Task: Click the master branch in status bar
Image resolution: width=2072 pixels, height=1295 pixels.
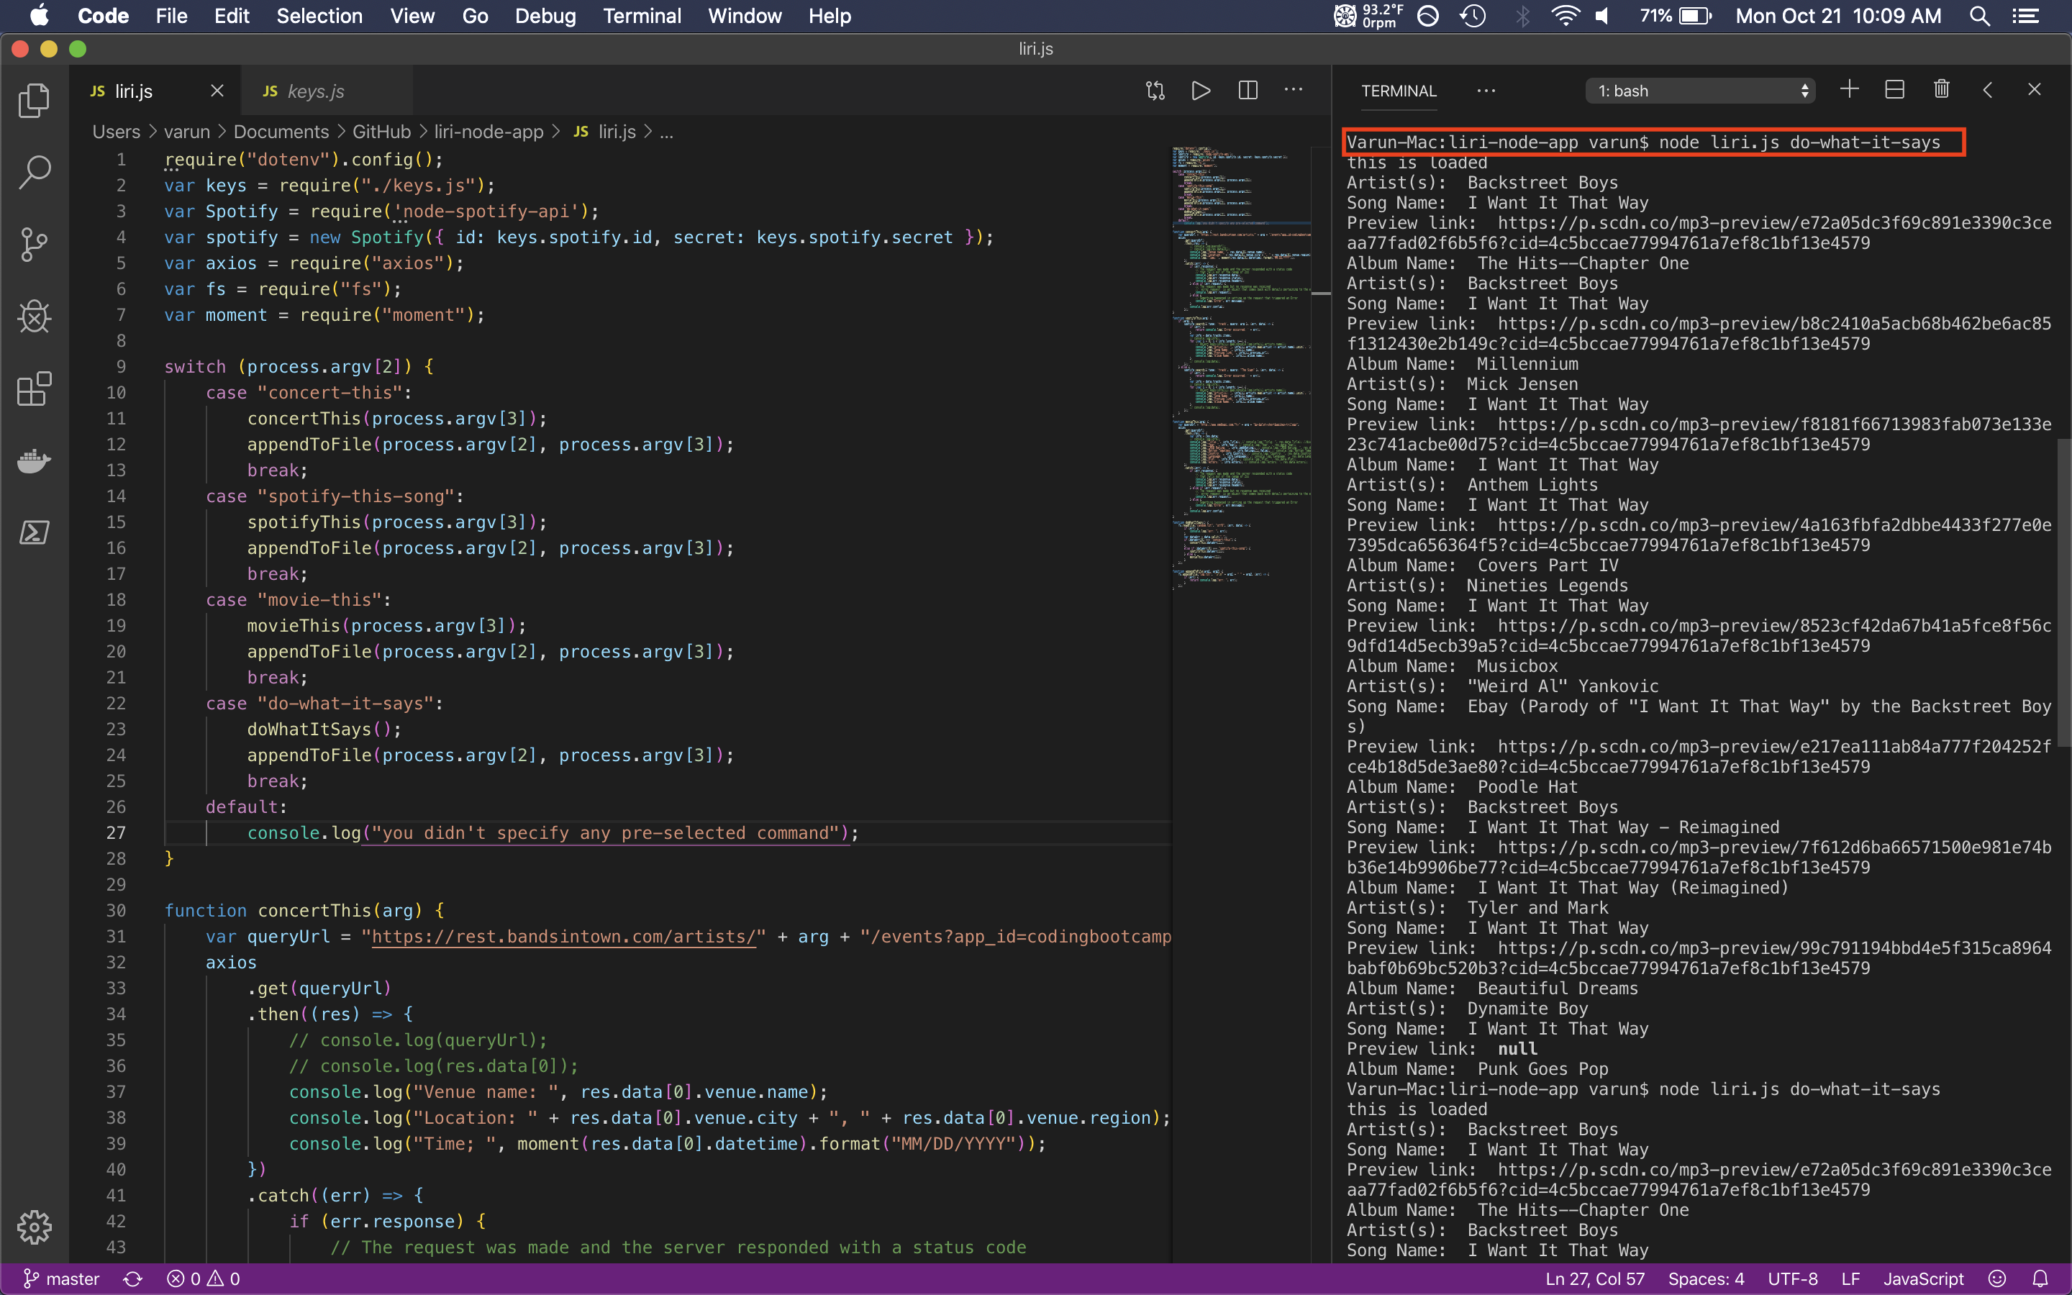Action: [62, 1278]
